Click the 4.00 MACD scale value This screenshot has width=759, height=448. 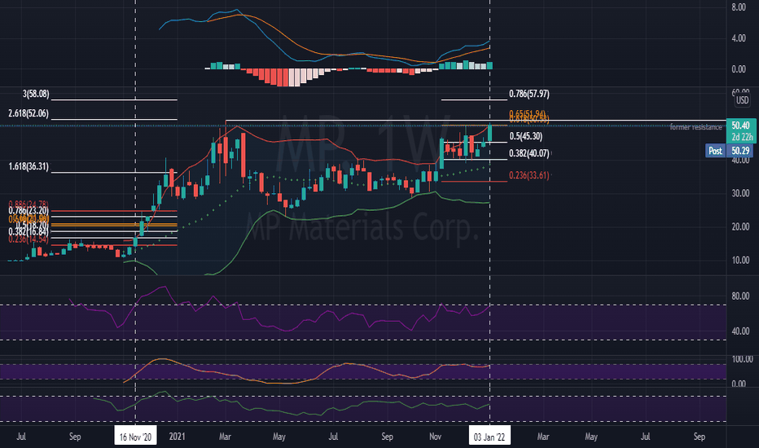739,38
